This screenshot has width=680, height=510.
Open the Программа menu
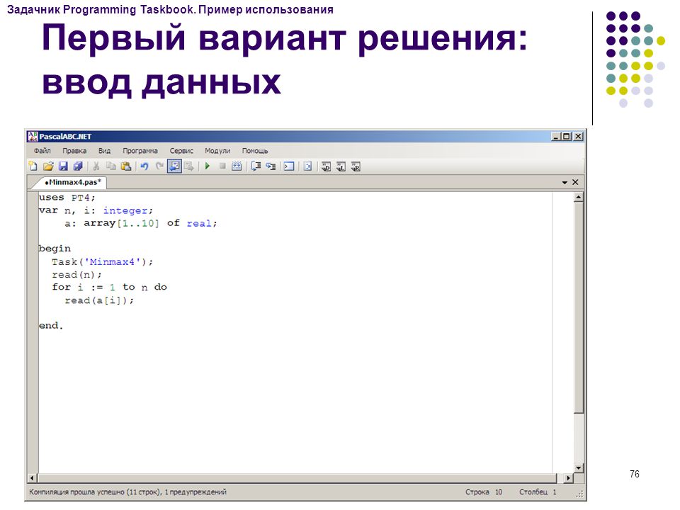pos(140,151)
